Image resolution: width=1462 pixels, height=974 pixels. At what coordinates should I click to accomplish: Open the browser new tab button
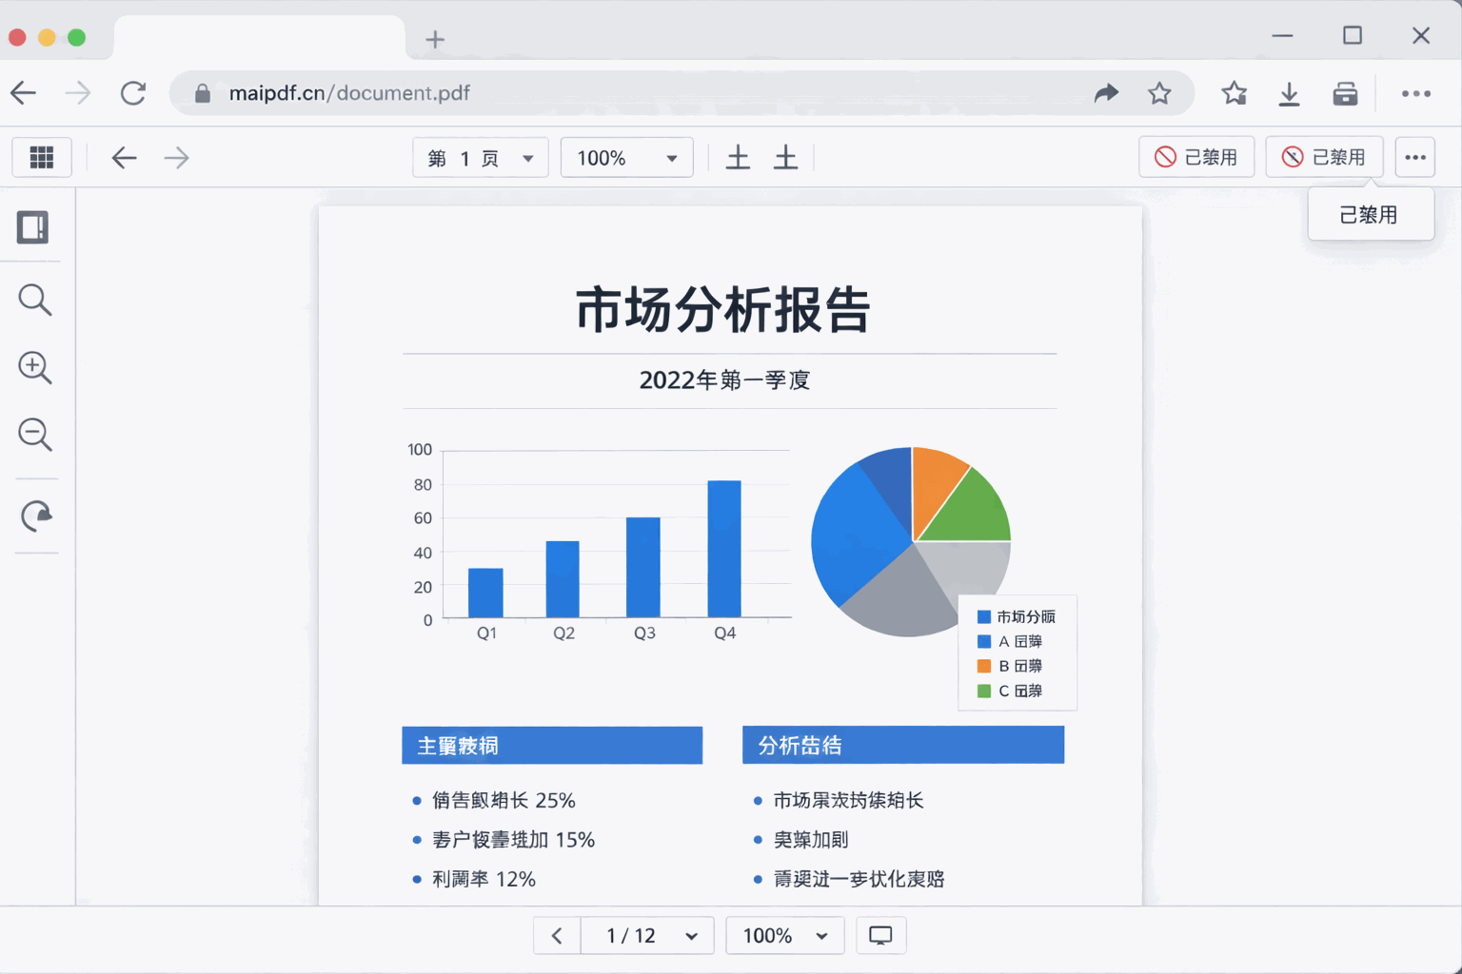pyautogui.click(x=435, y=39)
